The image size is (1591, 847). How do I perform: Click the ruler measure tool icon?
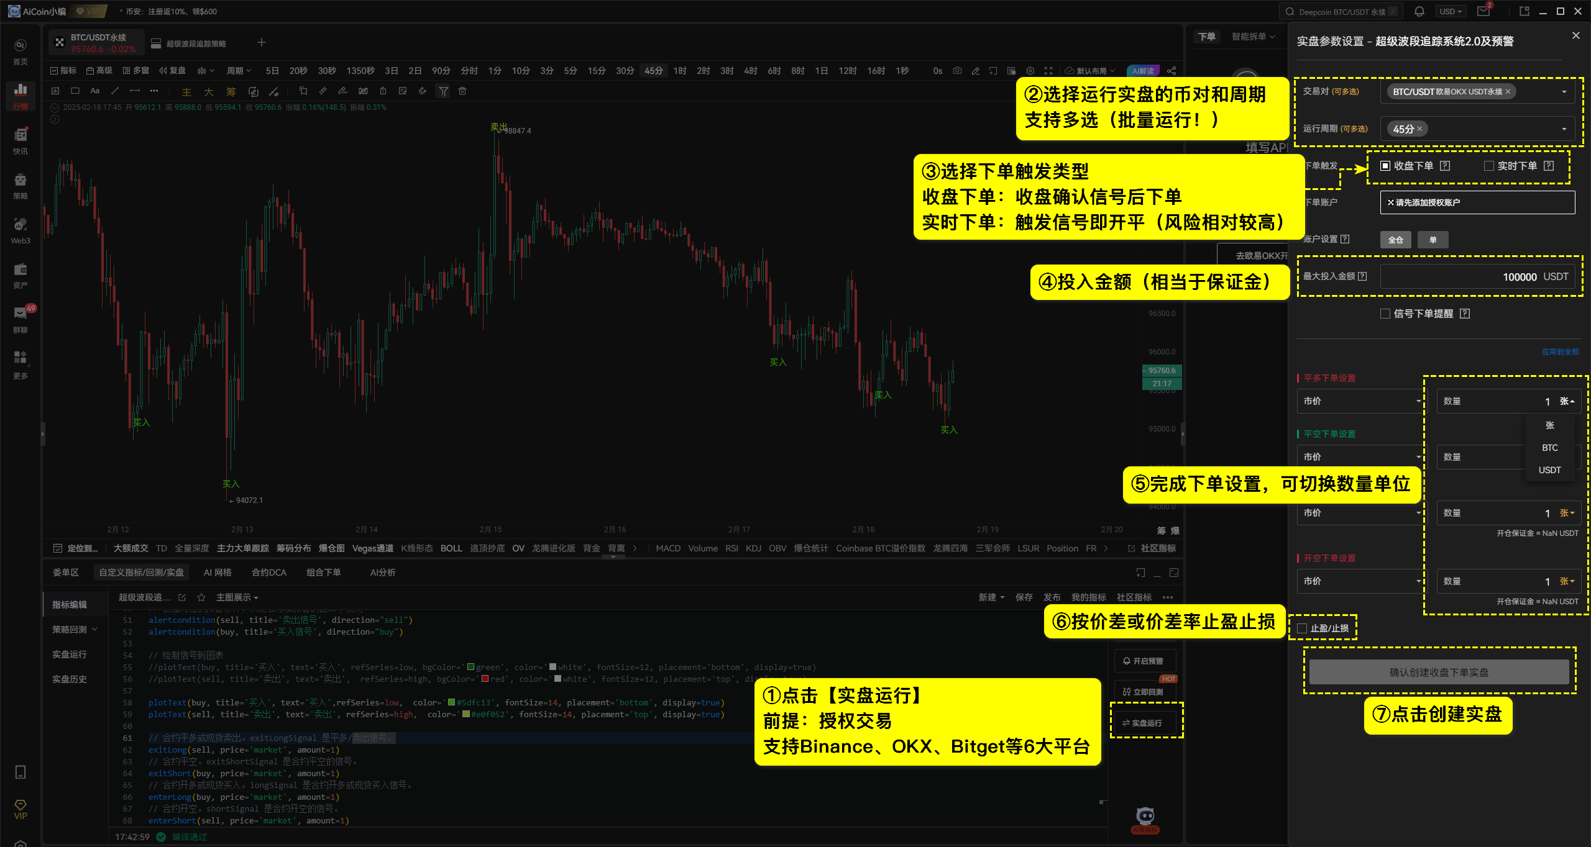pyautogui.click(x=323, y=91)
